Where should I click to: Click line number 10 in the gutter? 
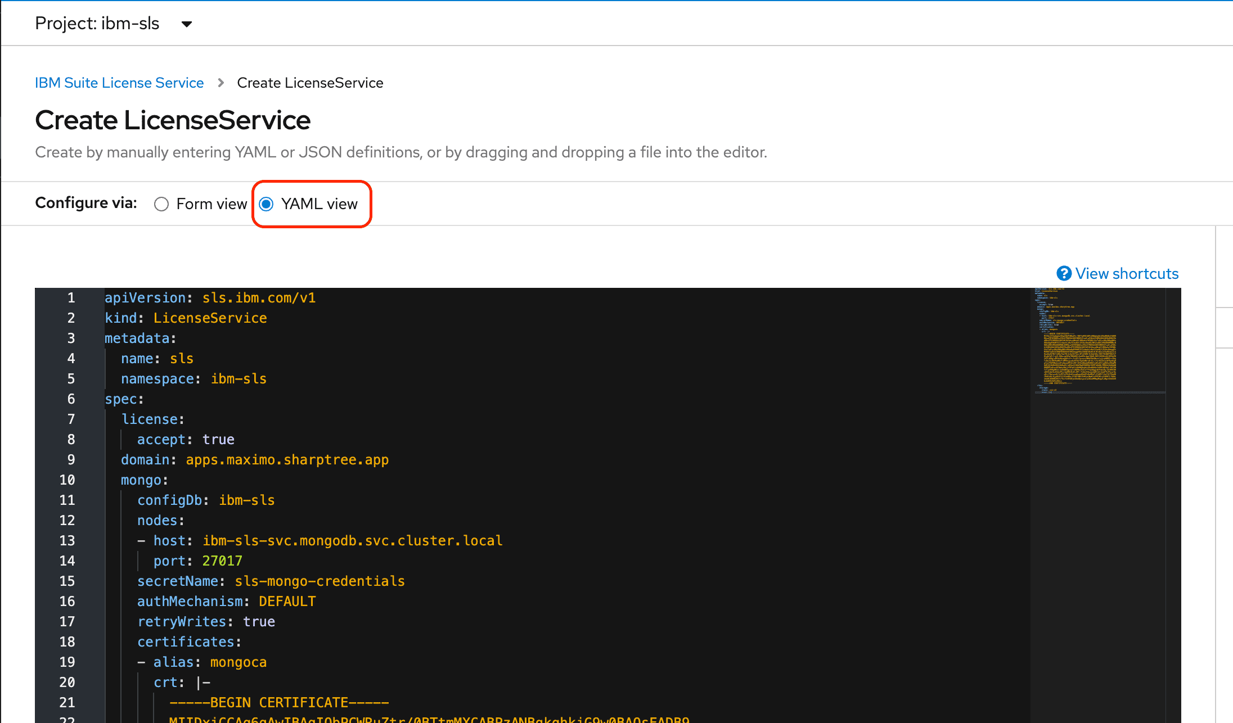(x=67, y=480)
